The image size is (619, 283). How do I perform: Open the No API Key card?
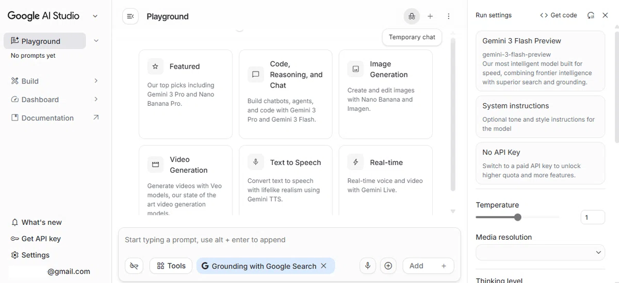click(540, 163)
